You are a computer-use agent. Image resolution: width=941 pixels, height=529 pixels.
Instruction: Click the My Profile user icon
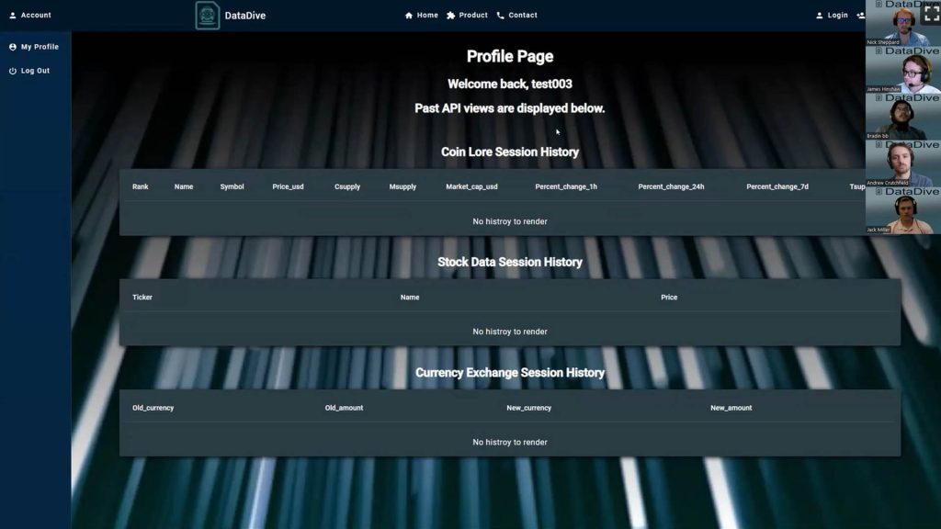pyautogui.click(x=13, y=47)
